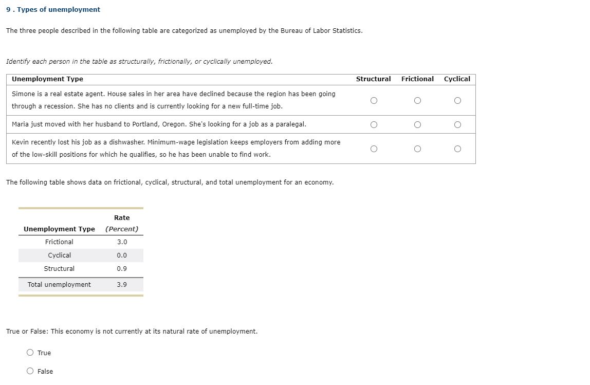Viewport: 590px width, 385px height.
Task: Select Structural for Maria the paralegal
Action: click(374, 124)
